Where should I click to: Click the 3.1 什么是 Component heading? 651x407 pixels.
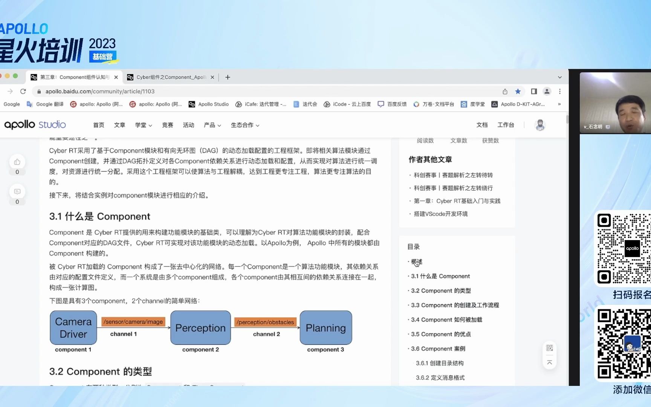click(99, 216)
